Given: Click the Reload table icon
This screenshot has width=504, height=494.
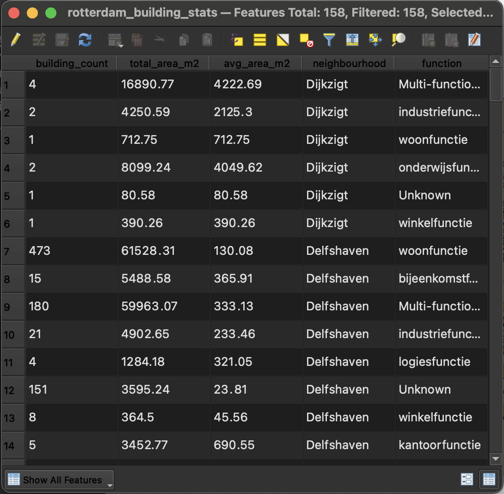Looking at the screenshot, I should coord(85,40).
